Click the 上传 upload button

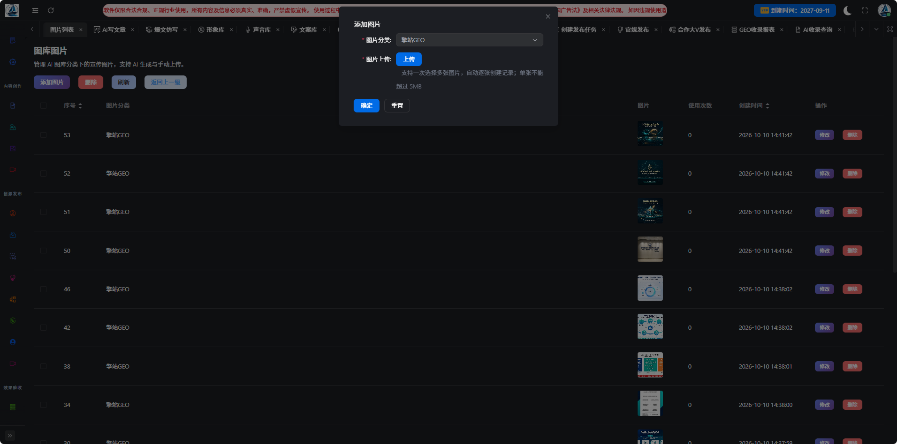(409, 59)
